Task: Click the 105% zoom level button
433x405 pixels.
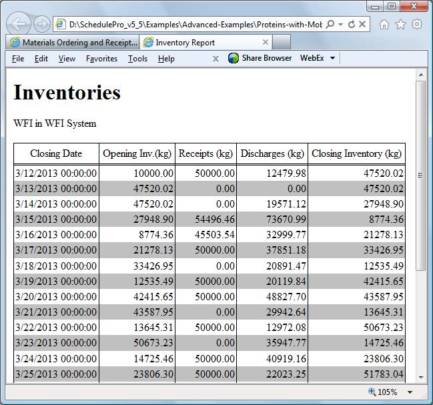Action: (x=384, y=392)
